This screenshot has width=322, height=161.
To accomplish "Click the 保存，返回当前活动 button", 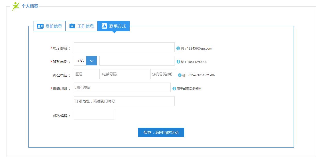I will click(x=161, y=132).
